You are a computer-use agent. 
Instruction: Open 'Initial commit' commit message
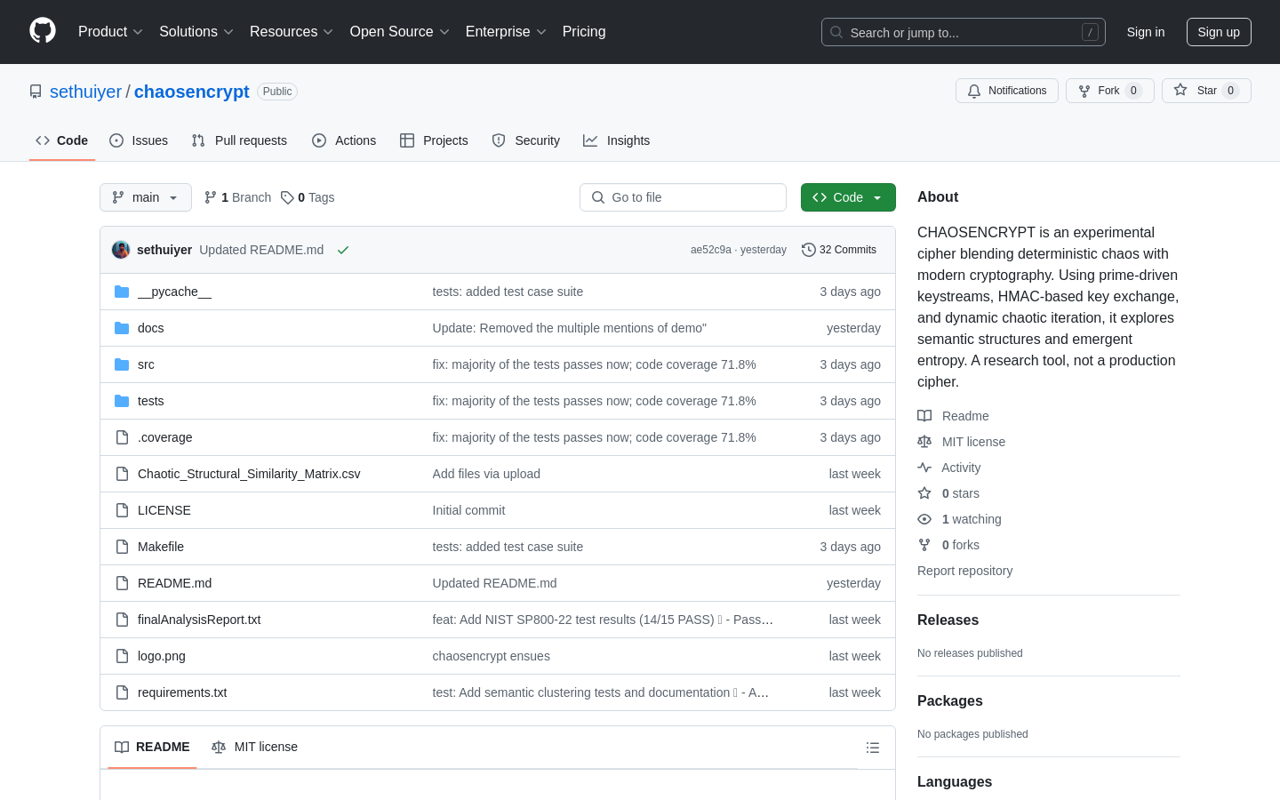(468, 510)
